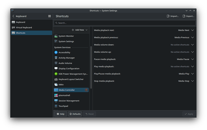Open the hamburger menu in sidebar header

tap(49, 16)
